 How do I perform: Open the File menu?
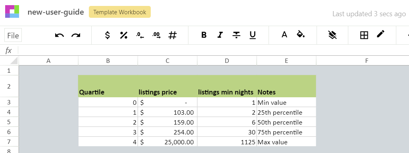click(13, 35)
